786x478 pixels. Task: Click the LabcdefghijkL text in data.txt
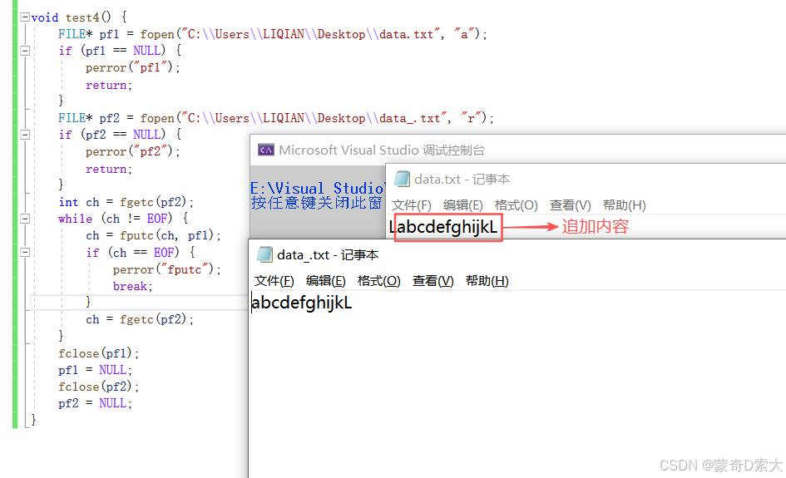coord(443,227)
